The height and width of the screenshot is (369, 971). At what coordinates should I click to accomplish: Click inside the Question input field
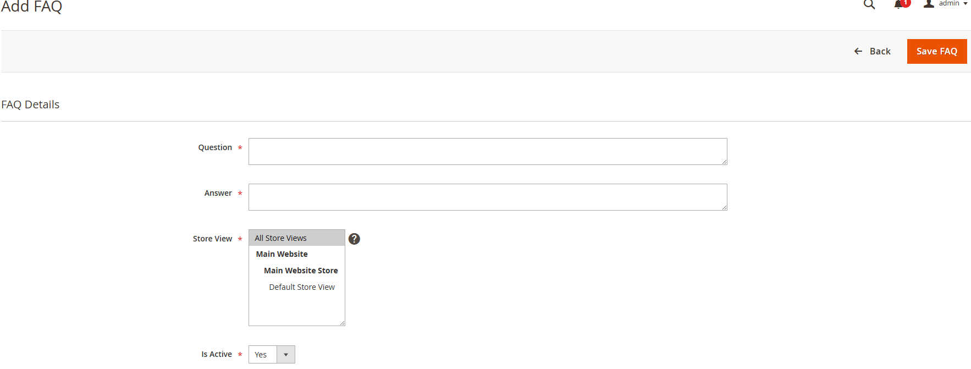coord(487,151)
